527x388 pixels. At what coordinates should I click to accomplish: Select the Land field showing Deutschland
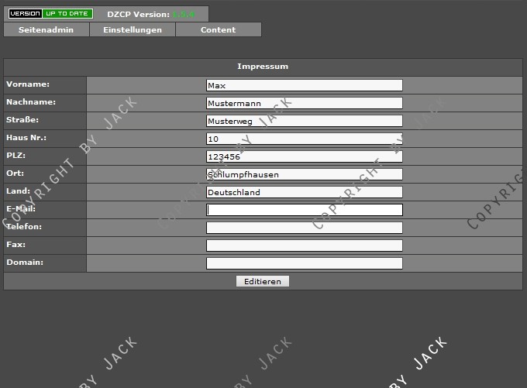coord(304,192)
